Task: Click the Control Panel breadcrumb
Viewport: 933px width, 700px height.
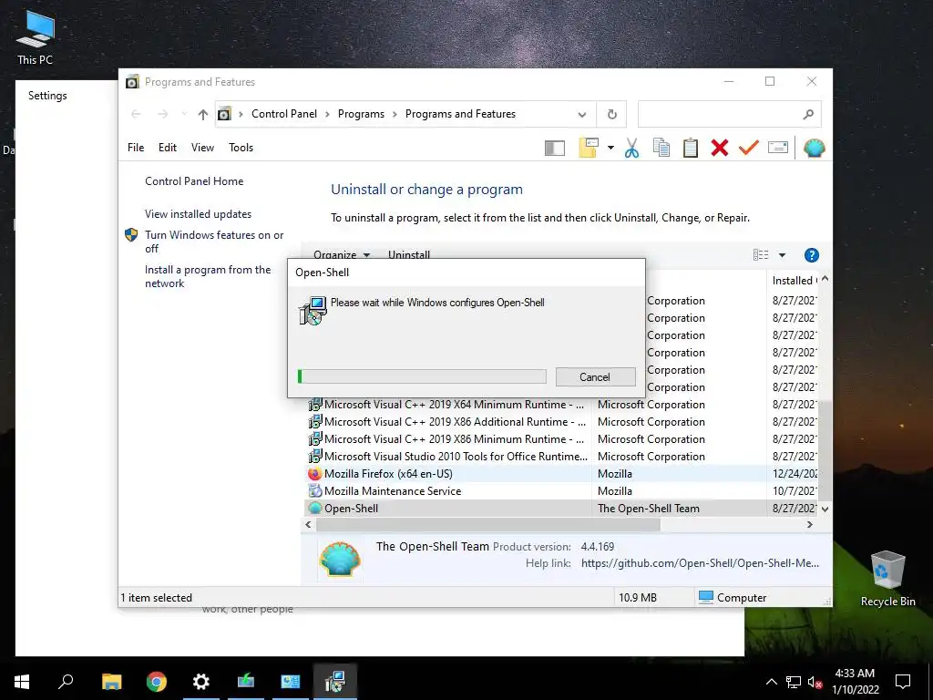Action: click(284, 114)
